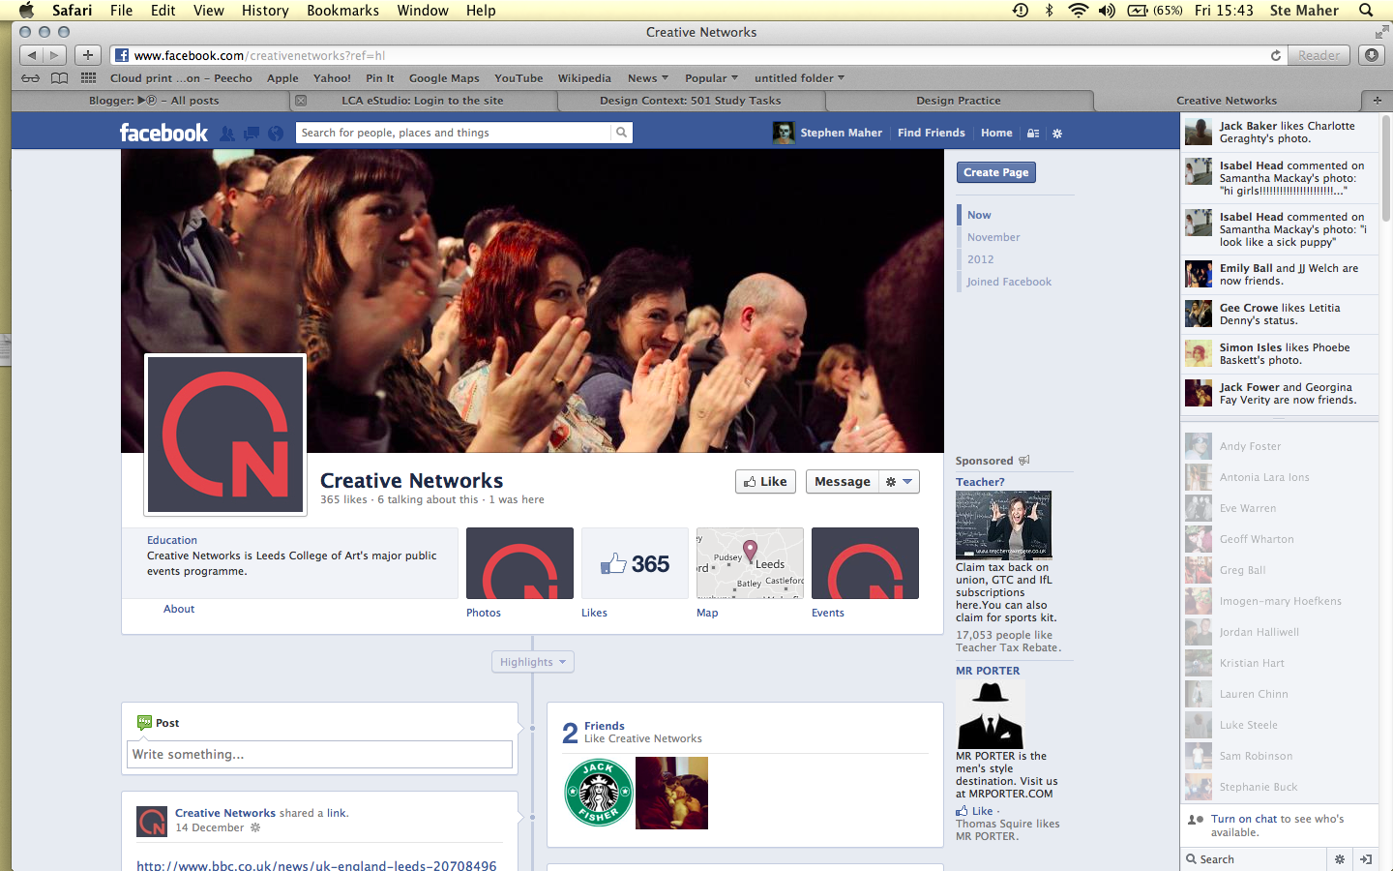Open the Window menu
Viewport: 1393px width, 871px height.
pos(423,10)
